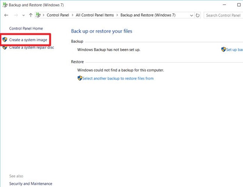
Task: Click the Backup and Restore title bar icon
Action: (5, 5)
